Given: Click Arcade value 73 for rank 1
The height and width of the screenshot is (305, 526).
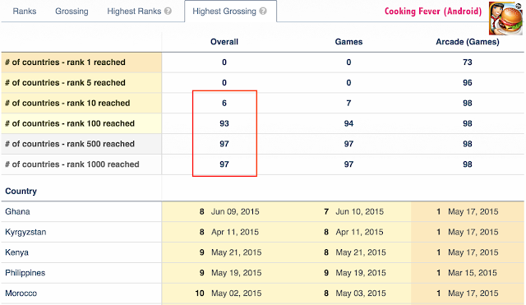Looking at the screenshot, I should tap(468, 62).
